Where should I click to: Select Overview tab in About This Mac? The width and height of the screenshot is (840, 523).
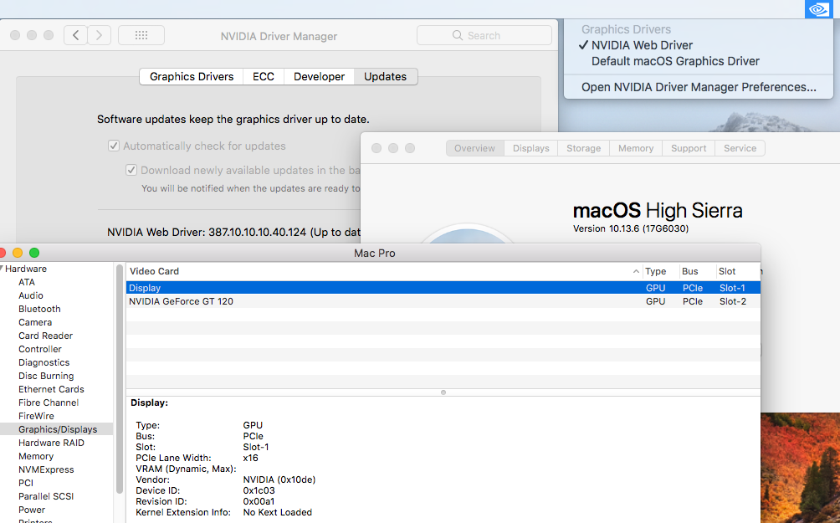[x=474, y=148]
